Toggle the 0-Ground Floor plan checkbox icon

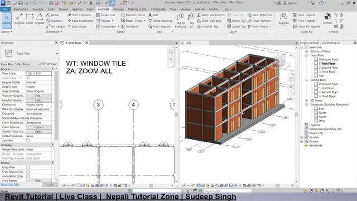coord(316,59)
